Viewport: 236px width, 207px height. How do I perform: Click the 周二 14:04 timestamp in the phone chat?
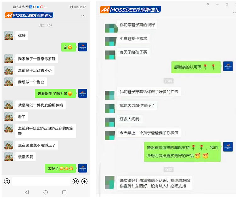tap(45, 26)
